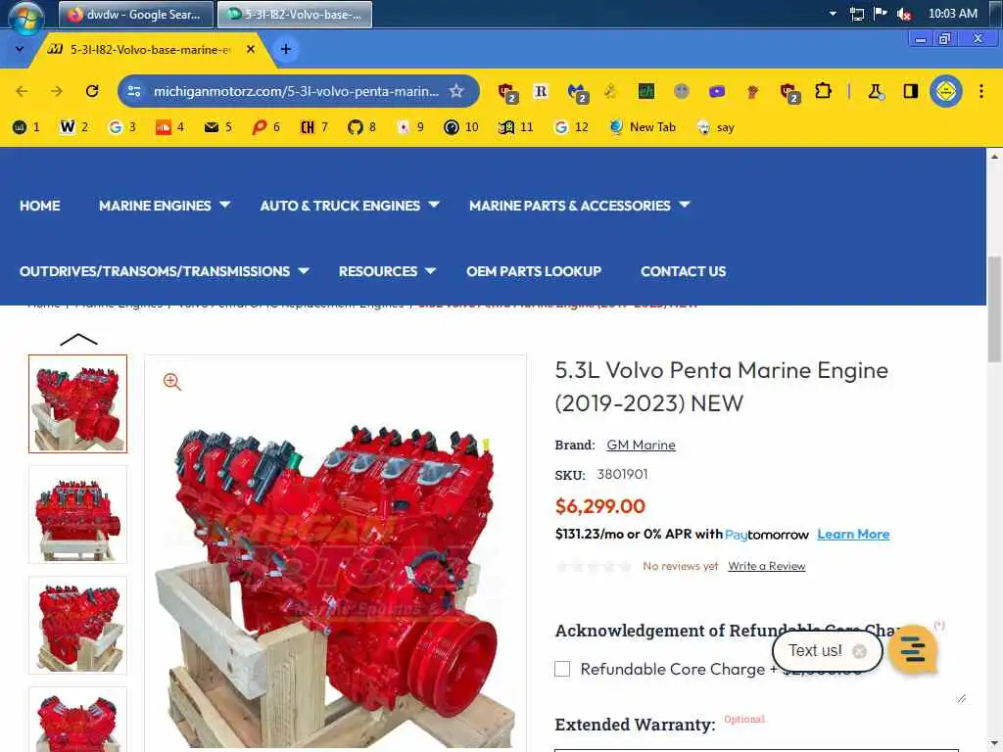The height and width of the screenshot is (752, 1003).
Task: Click the zoom magnifier icon on product image
Action: (171, 382)
